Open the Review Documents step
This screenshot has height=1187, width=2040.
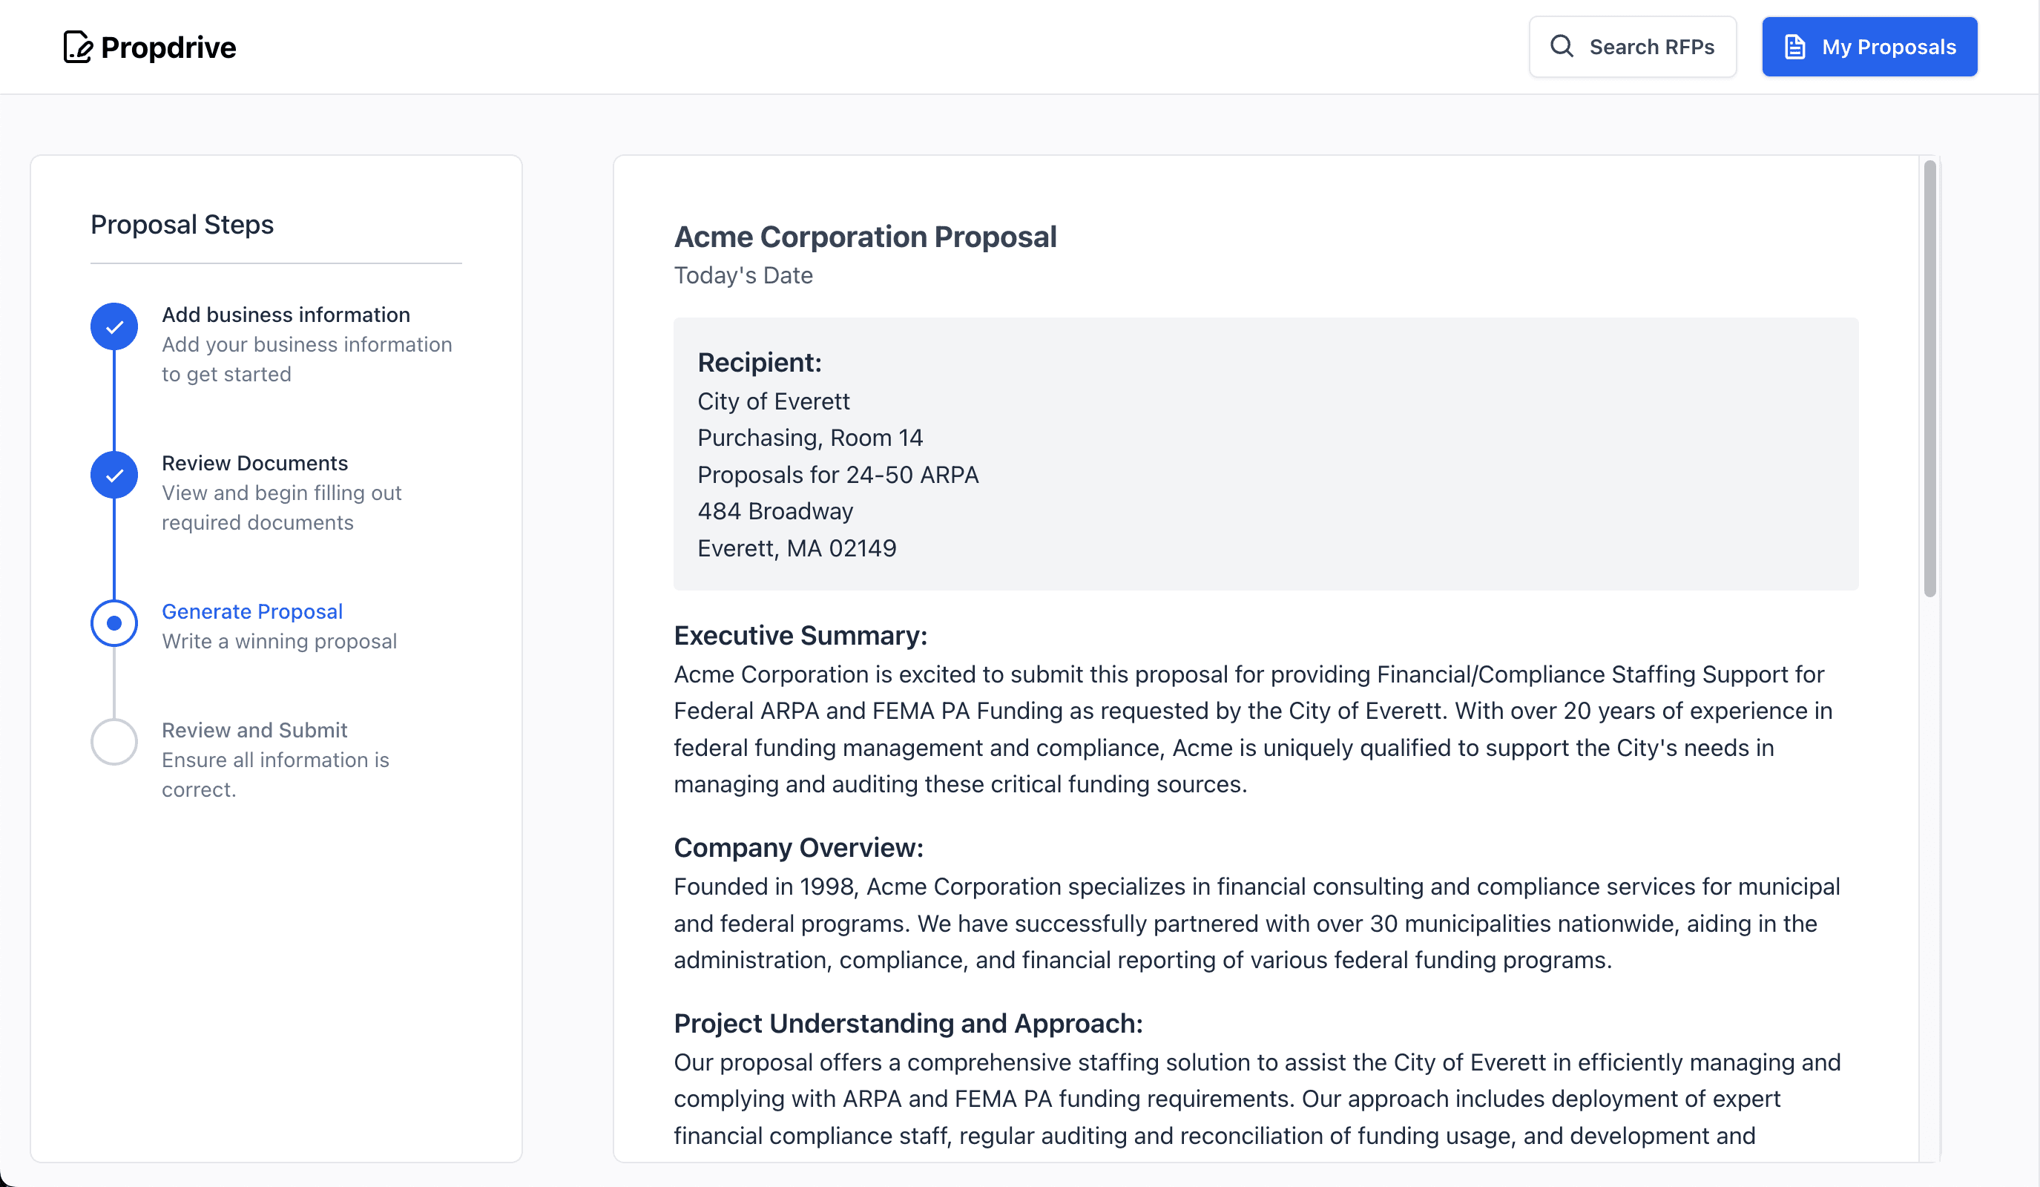(254, 463)
